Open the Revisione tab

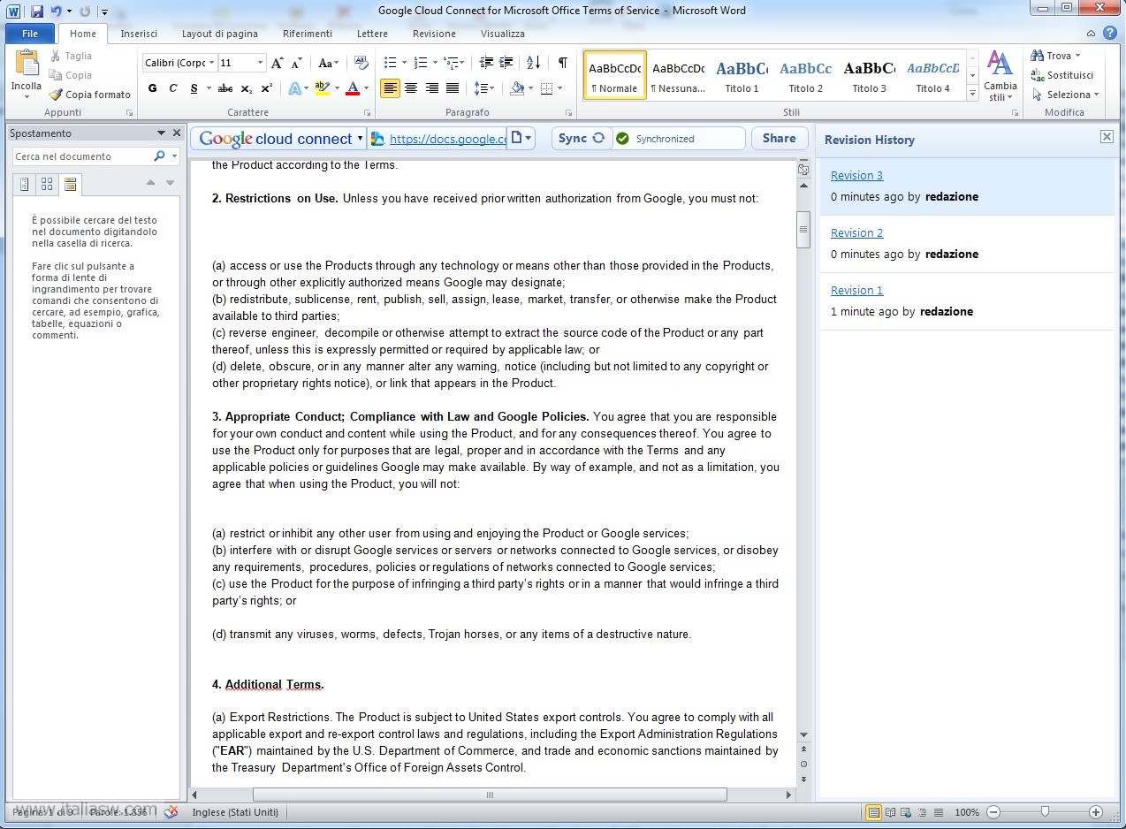tap(434, 34)
